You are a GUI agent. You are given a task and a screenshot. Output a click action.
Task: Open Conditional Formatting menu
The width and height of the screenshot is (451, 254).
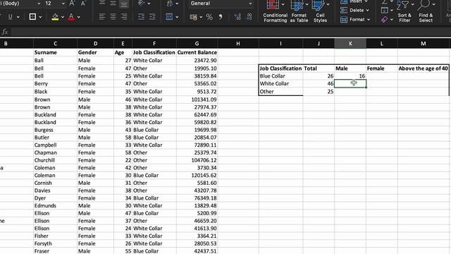(276, 11)
